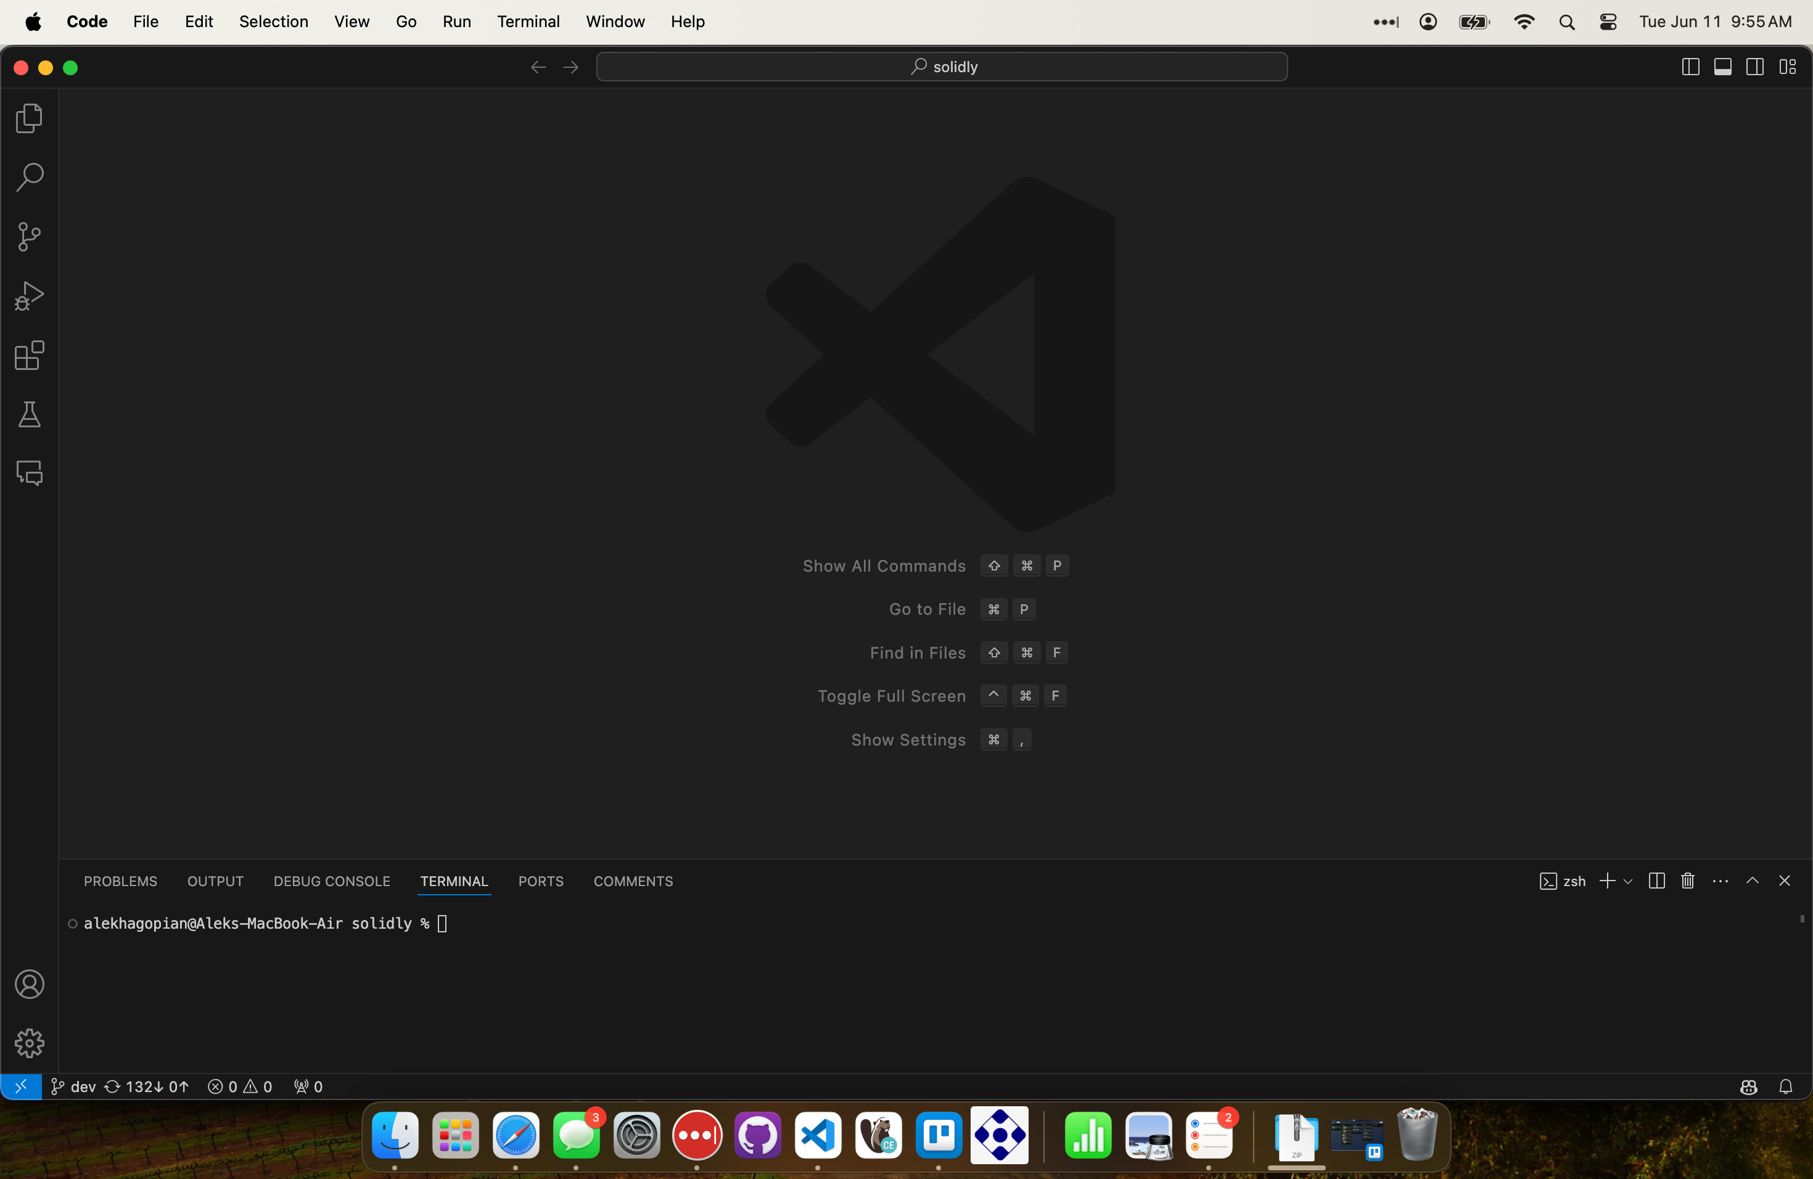Screen dimensions: 1813x1179
Task: Open the Run and Debug view
Action: 29,296
